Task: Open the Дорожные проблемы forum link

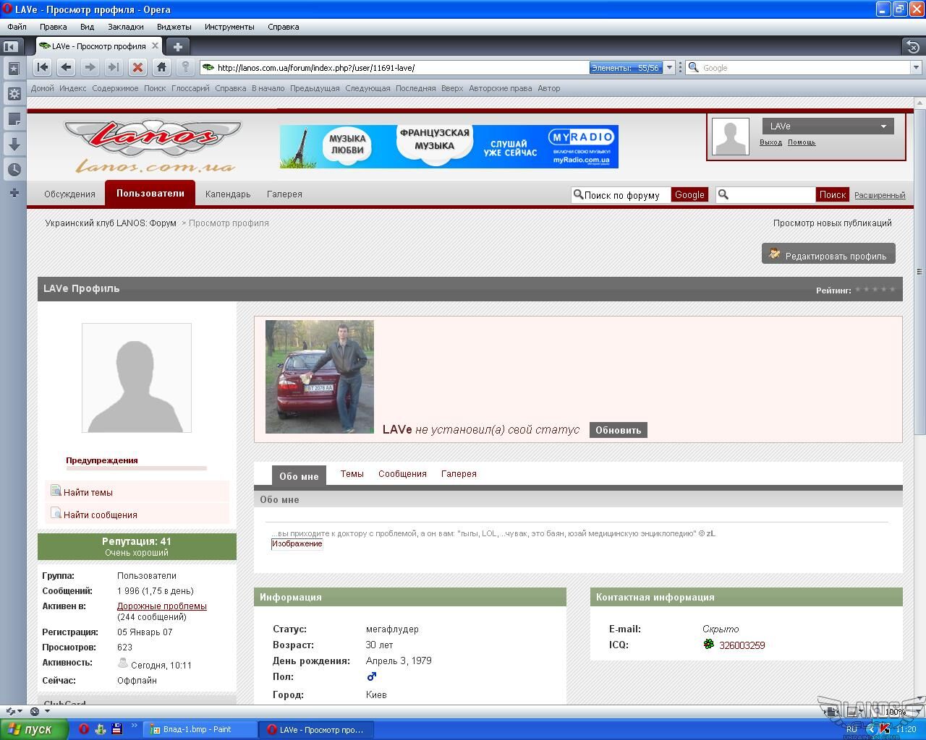Action: coord(162,606)
